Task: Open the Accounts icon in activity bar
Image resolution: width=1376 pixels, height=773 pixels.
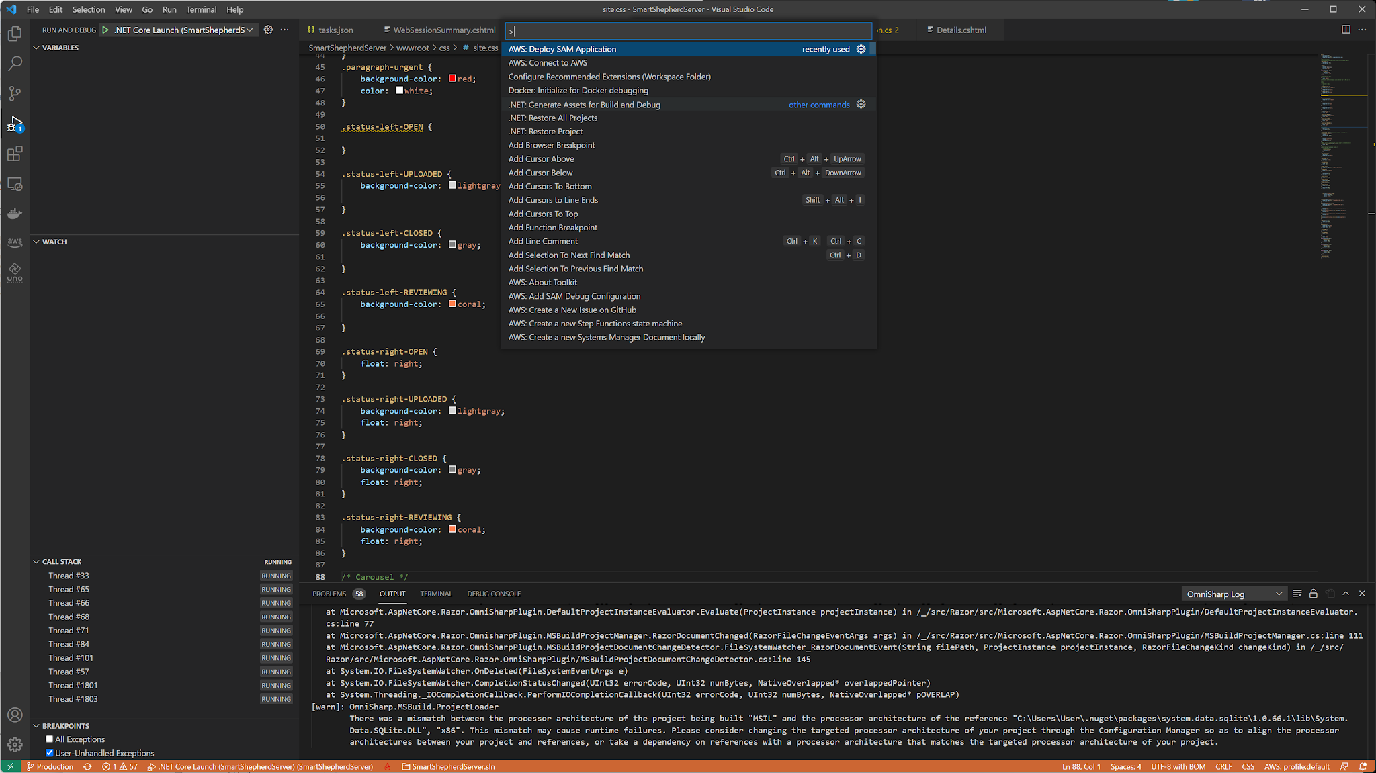Action: (x=15, y=715)
